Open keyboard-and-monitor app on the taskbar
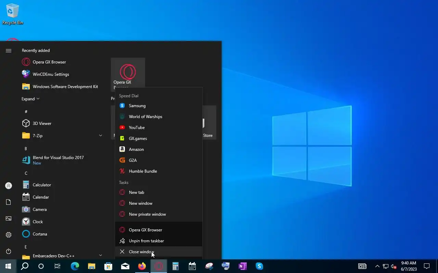Viewport: 438px width, 273px height. pyautogui.click(x=226, y=266)
